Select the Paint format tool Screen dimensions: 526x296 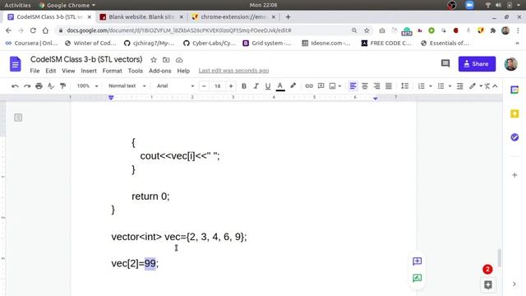(62, 86)
